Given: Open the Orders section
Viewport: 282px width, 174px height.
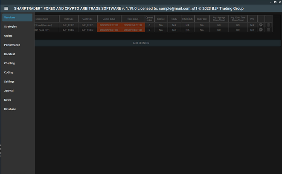Looking at the screenshot, I should click(x=17, y=35).
